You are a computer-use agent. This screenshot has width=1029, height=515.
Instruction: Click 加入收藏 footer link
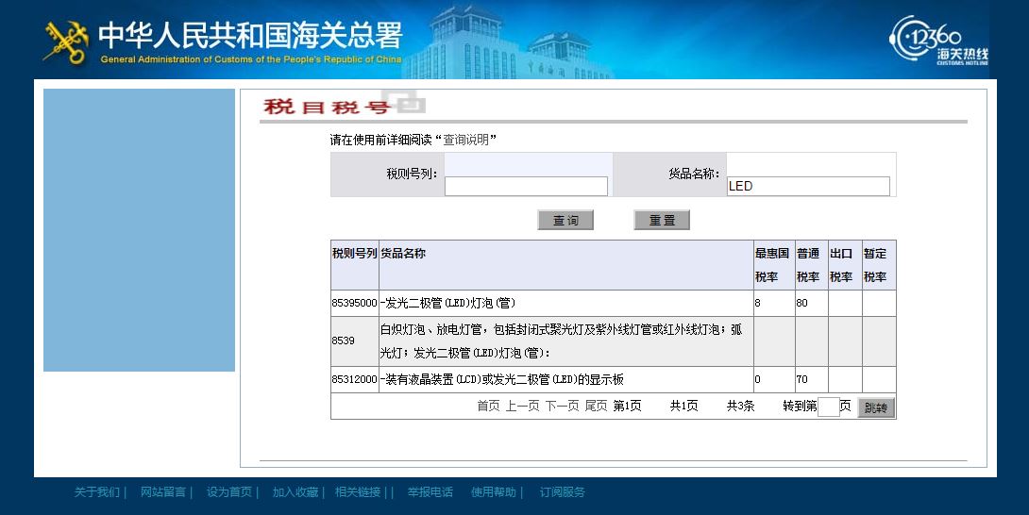point(295,492)
